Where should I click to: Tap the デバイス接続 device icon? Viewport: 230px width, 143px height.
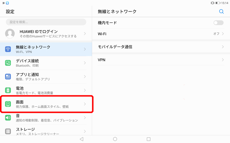point(8,63)
